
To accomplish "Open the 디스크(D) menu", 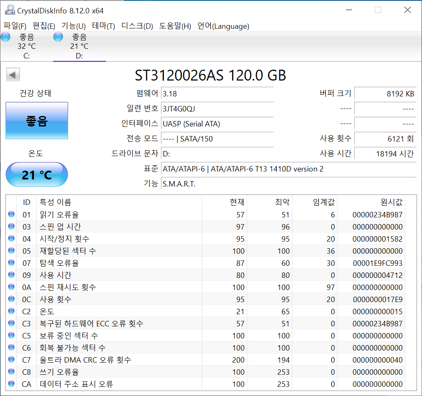I will click(x=137, y=26).
